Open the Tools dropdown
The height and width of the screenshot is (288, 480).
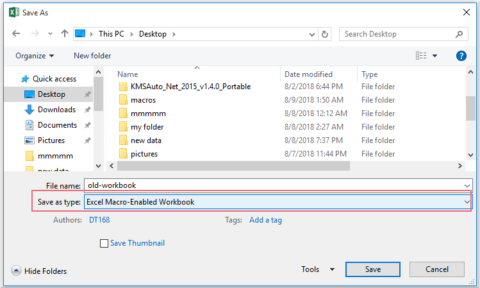pos(315,269)
